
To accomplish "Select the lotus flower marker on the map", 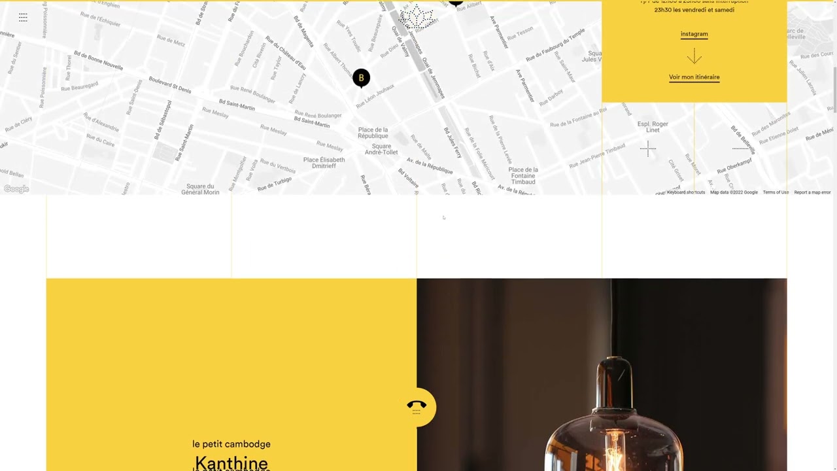I will (417, 18).
